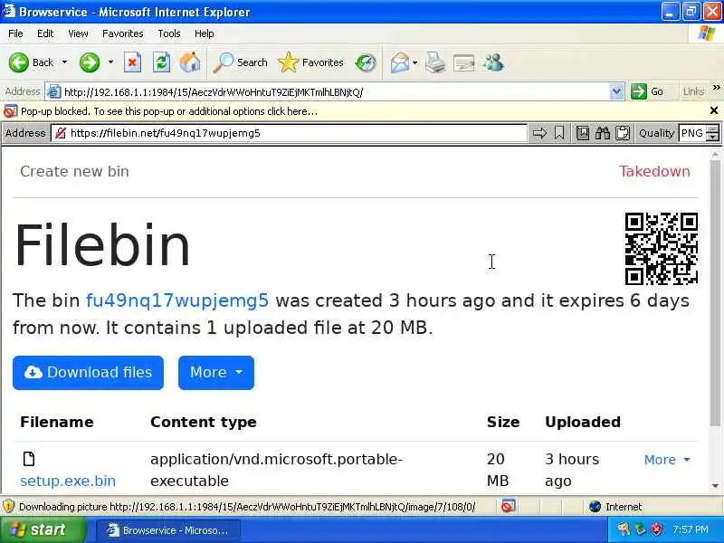
Task: Open the Edit menu
Action: click(x=45, y=33)
